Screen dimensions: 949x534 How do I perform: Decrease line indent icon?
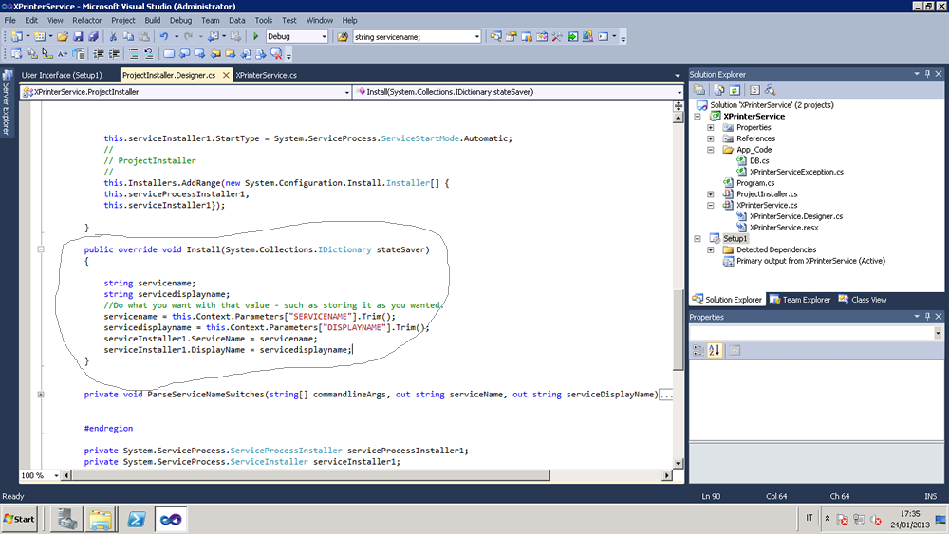click(x=98, y=54)
